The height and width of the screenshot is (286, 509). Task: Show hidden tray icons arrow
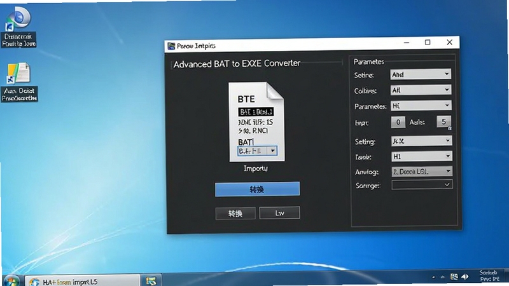pyautogui.click(x=434, y=277)
